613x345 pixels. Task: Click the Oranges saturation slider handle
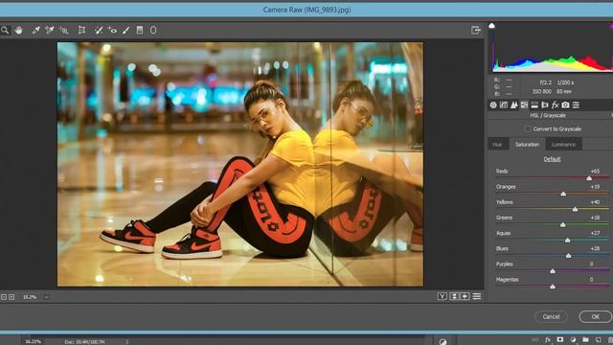pos(563,194)
